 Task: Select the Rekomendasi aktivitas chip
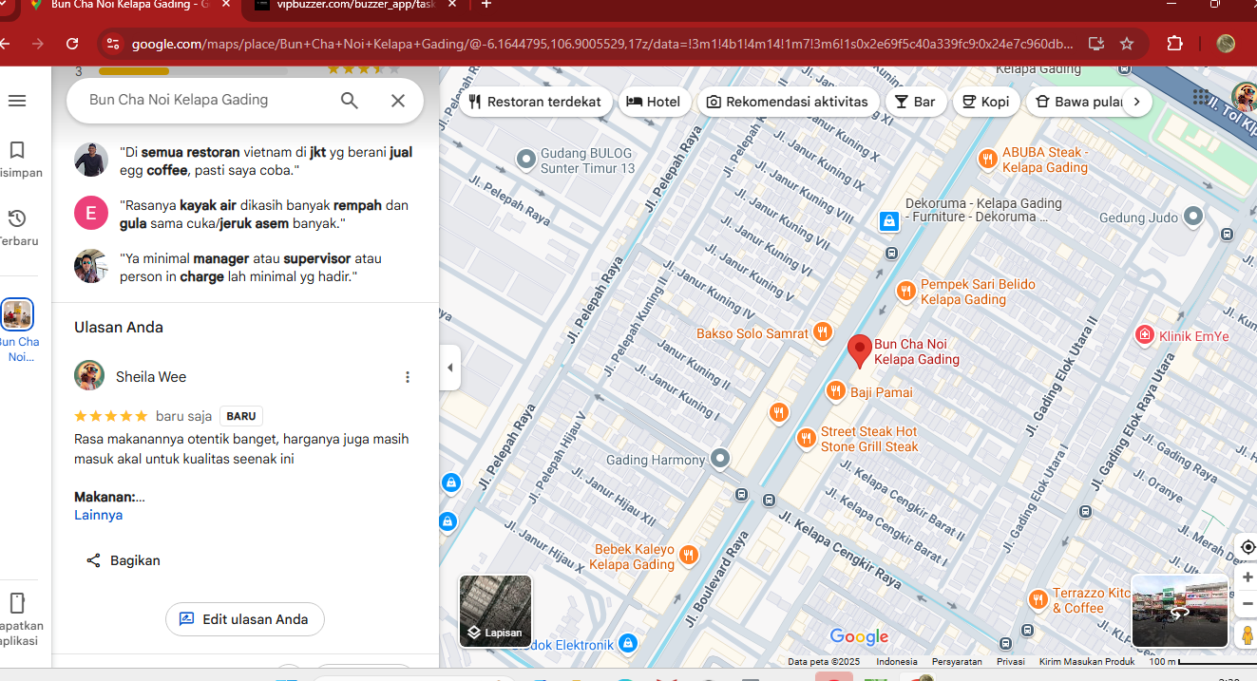click(x=788, y=102)
